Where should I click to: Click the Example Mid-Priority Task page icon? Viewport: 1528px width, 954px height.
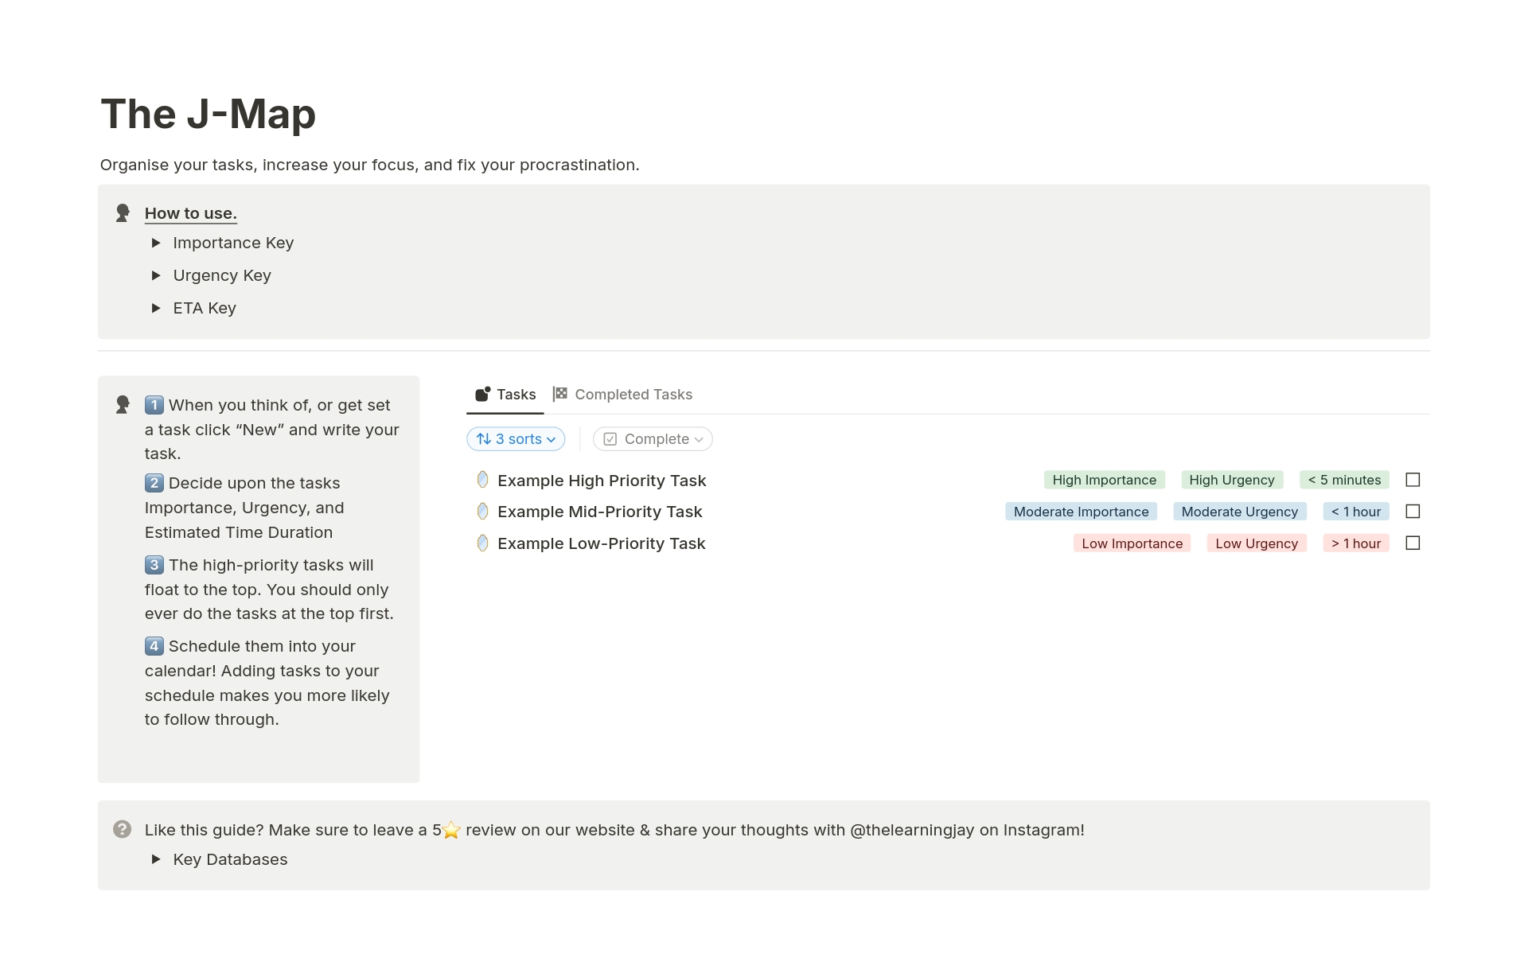click(482, 512)
